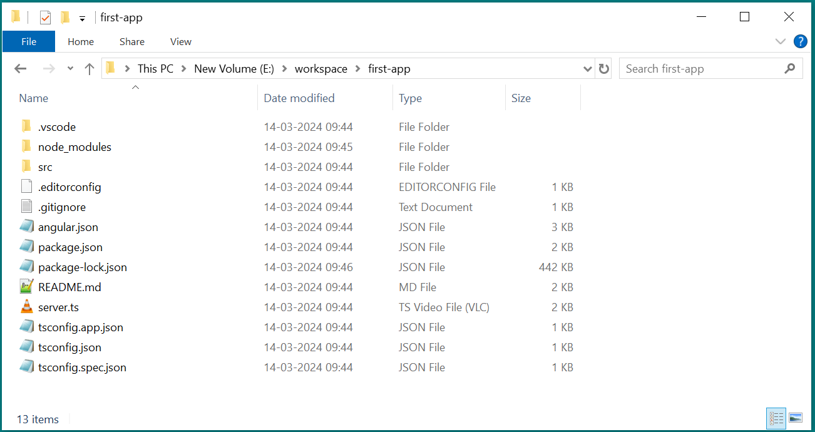Expand the address bar history dropdown
The image size is (815, 432).
click(x=587, y=69)
